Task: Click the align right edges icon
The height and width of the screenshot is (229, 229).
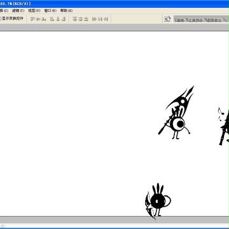Action: (x=64, y=19)
